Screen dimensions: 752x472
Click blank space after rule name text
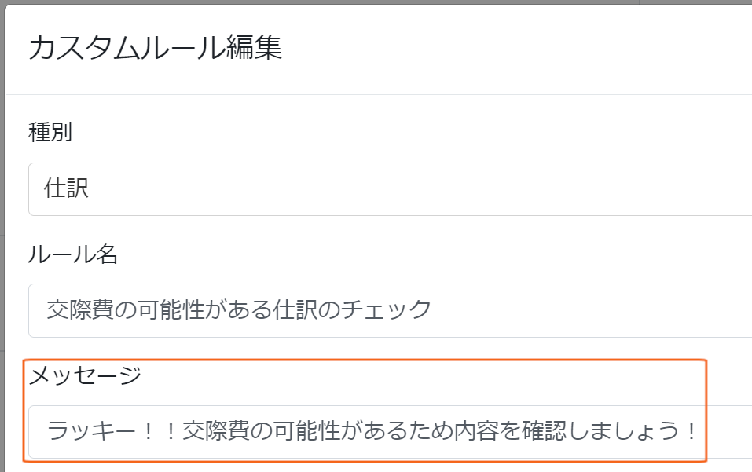pyautogui.click(x=590, y=310)
